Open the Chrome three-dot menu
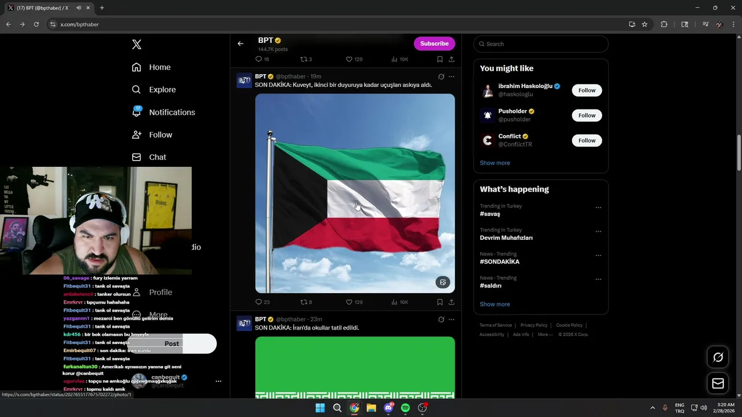This screenshot has height=417, width=742. 733,24
